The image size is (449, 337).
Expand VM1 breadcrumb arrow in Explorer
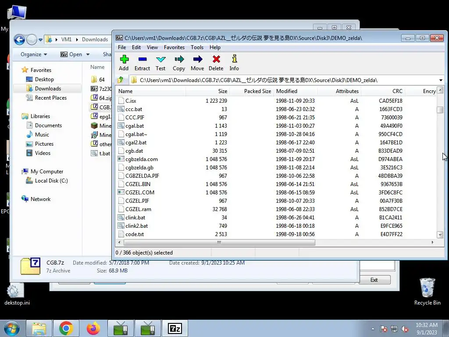coord(77,39)
